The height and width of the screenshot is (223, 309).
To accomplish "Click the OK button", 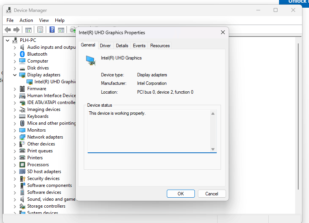I will [x=181, y=194].
